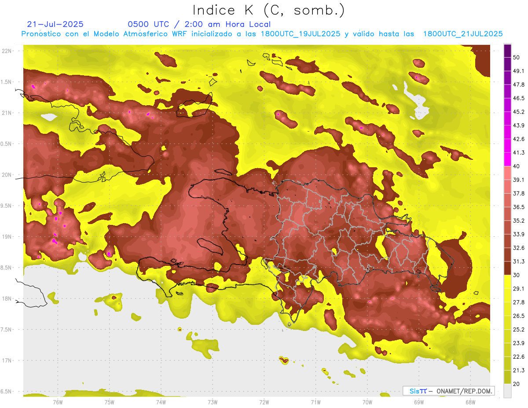This screenshot has width=528, height=408.
Task: Click the '29.1' color scale value
Action: pyautogui.click(x=518, y=289)
